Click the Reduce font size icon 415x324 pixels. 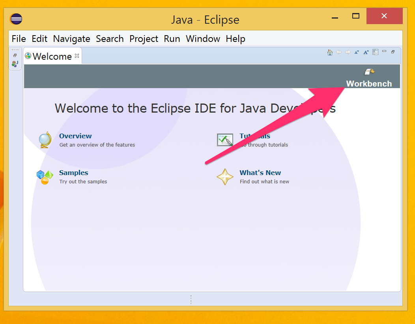[x=357, y=52]
